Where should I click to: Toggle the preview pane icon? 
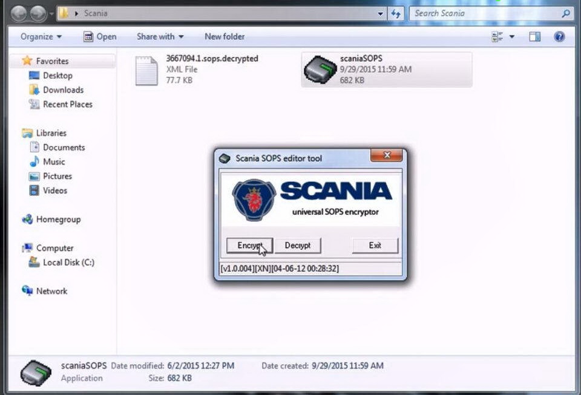tap(534, 37)
